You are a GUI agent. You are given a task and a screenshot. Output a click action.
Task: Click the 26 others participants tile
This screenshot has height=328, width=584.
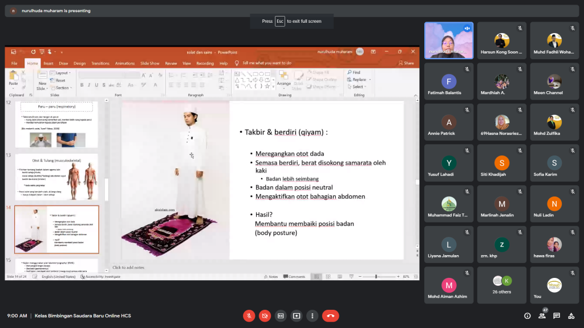tap(502, 285)
